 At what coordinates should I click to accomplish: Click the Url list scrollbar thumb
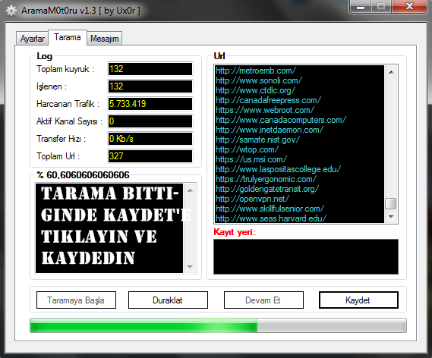coord(391,204)
